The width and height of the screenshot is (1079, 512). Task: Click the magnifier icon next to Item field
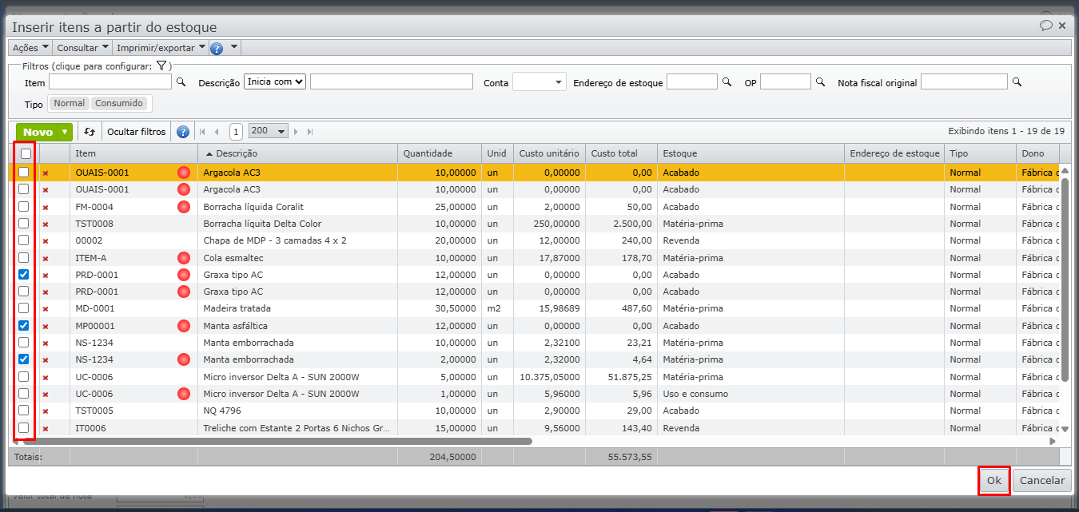click(x=181, y=81)
